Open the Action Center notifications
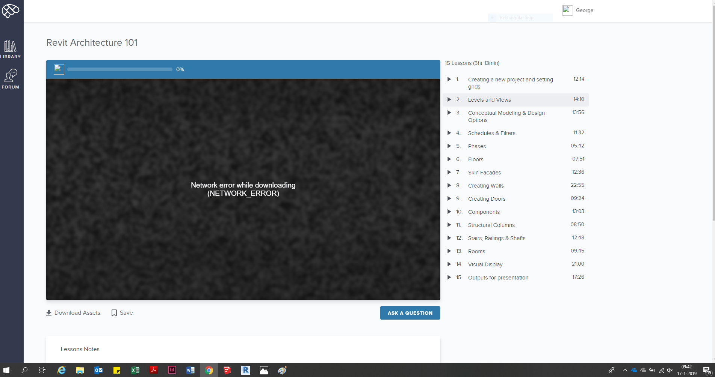The image size is (715, 377). pos(707,370)
